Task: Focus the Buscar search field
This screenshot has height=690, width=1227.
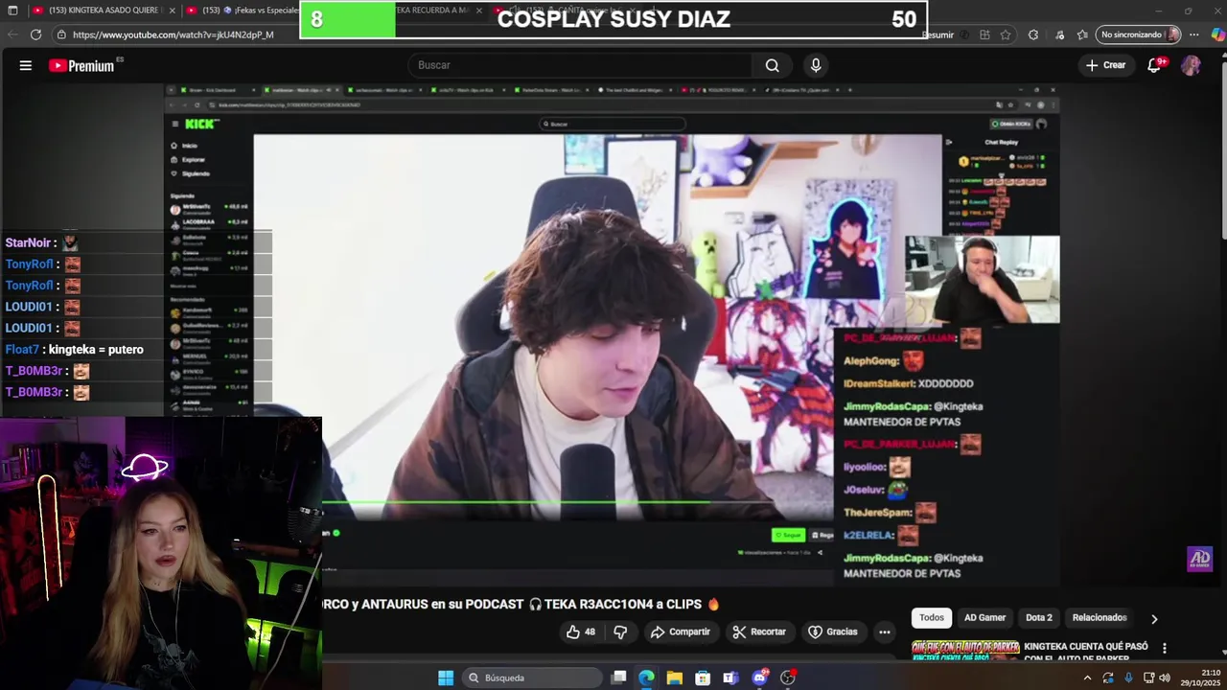Action: click(x=581, y=65)
